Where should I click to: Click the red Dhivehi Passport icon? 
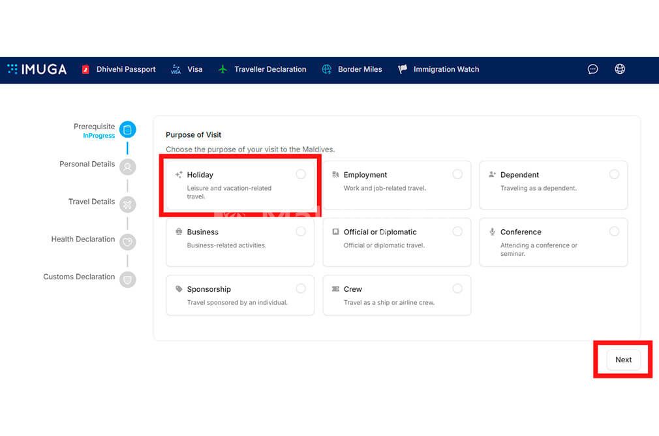pyautogui.click(x=85, y=69)
